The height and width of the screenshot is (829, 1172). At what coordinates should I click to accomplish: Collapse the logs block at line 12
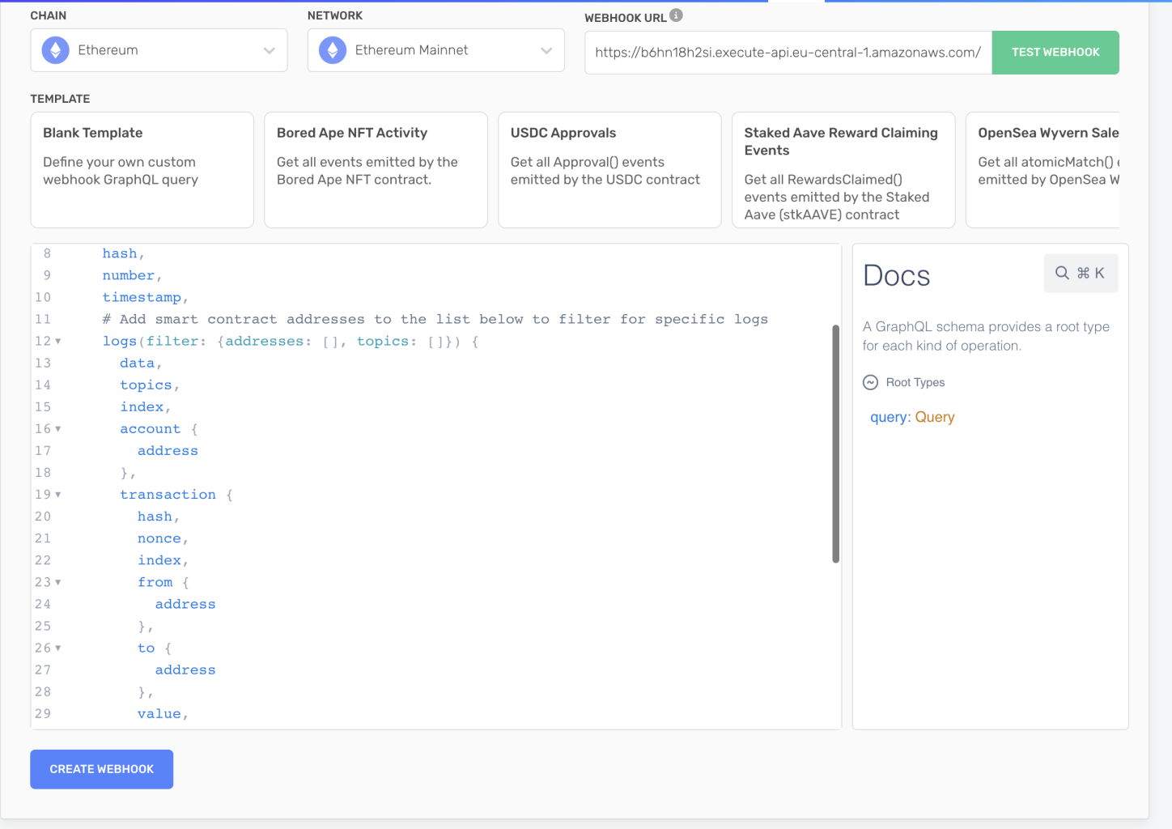pyautogui.click(x=58, y=342)
